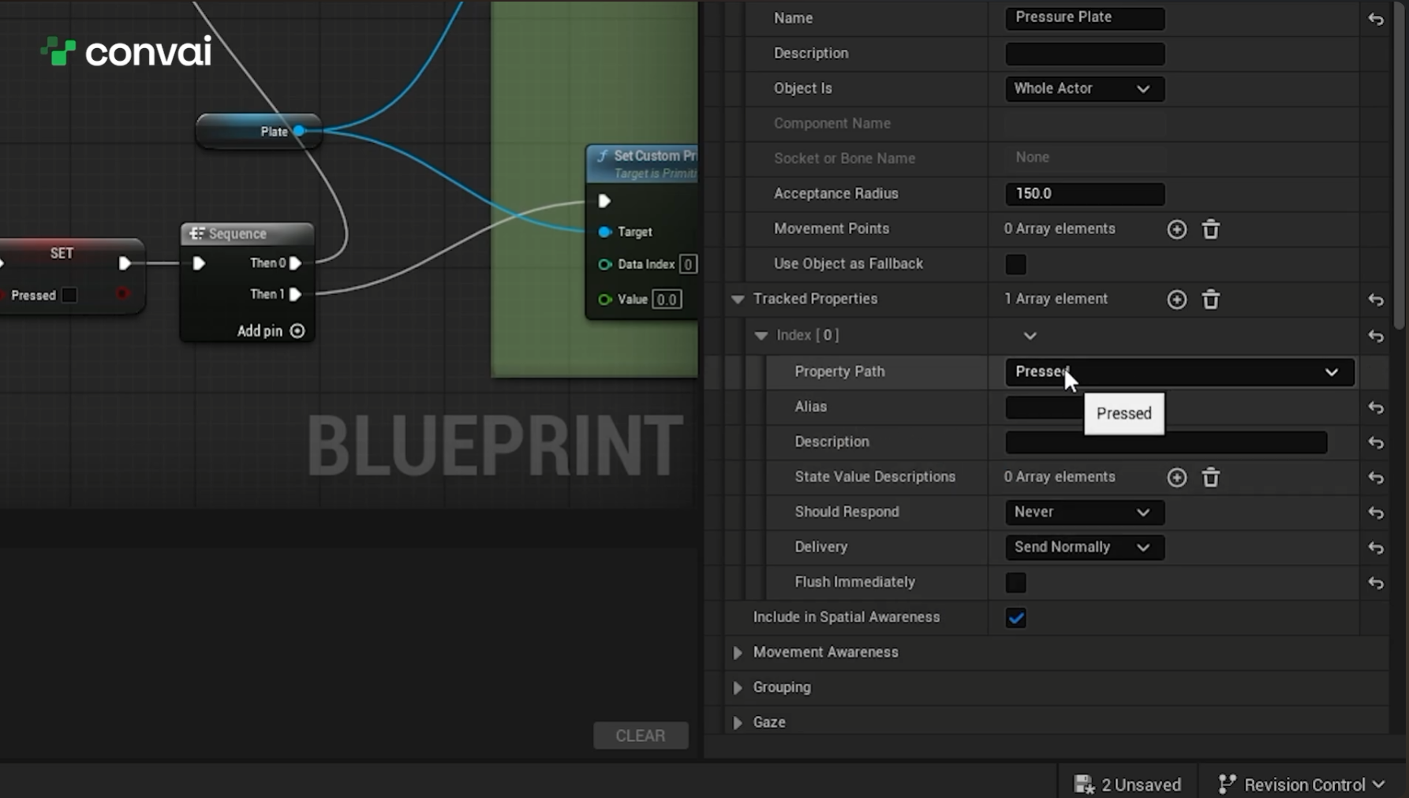Click the CLEAR button
Viewport: 1409px width, 798px height.
click(641, 736)
